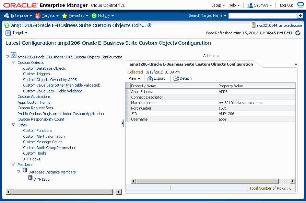Click the Property Value column header
This screenshot has width=306, height=203.
[257, 86]
